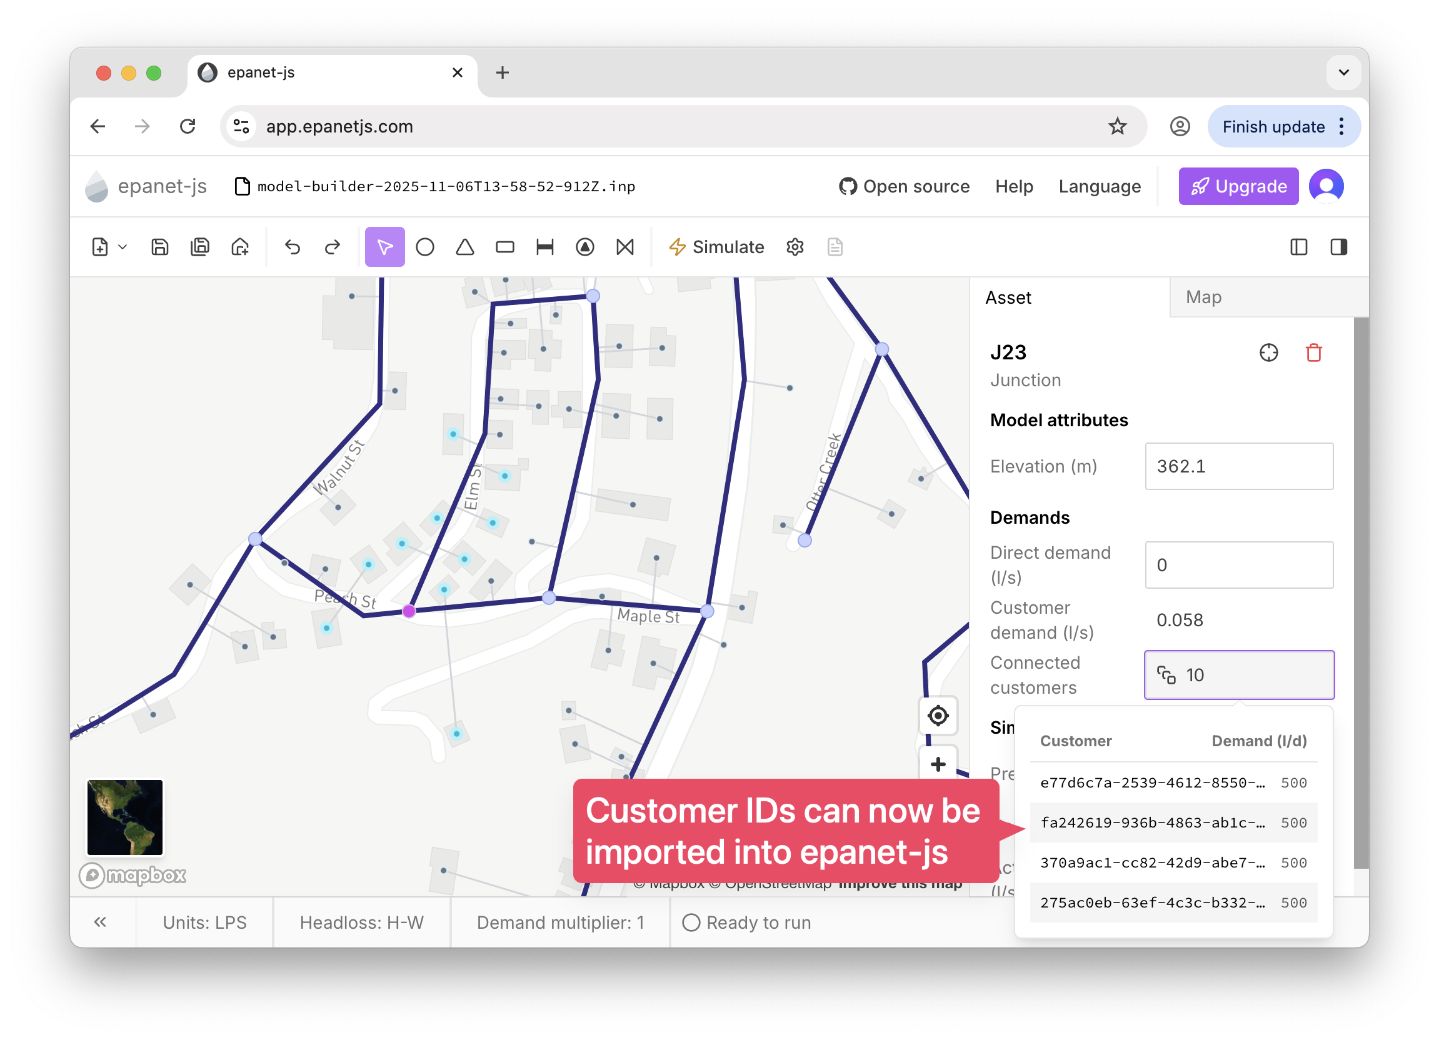Delete junction J23 with trash icon
The image size is (1439, 1040).
click(x=1313, y=352)
